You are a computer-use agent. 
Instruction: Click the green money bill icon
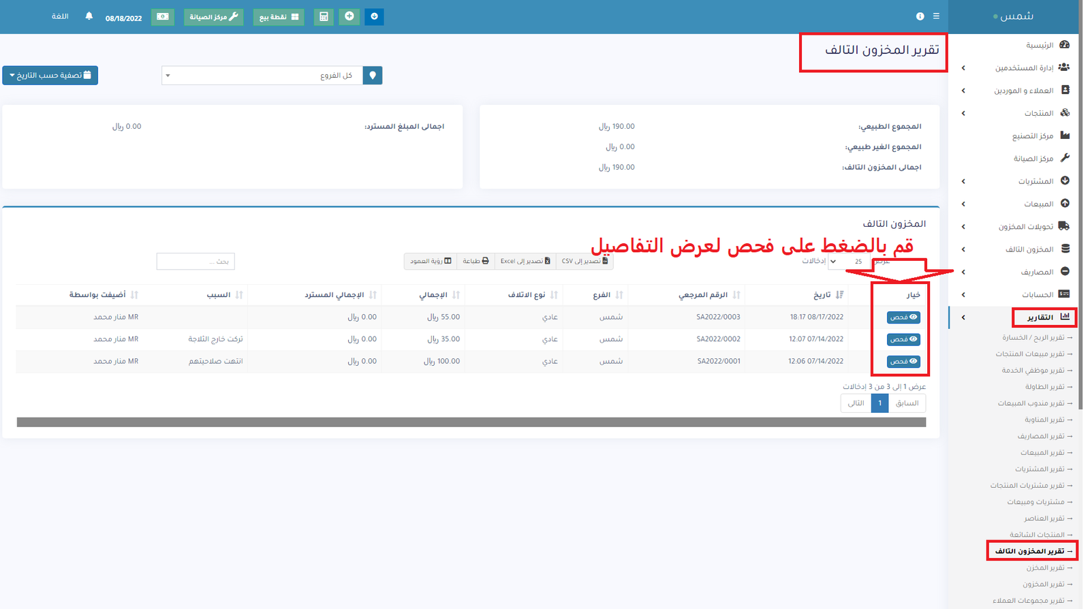(162, 16)
